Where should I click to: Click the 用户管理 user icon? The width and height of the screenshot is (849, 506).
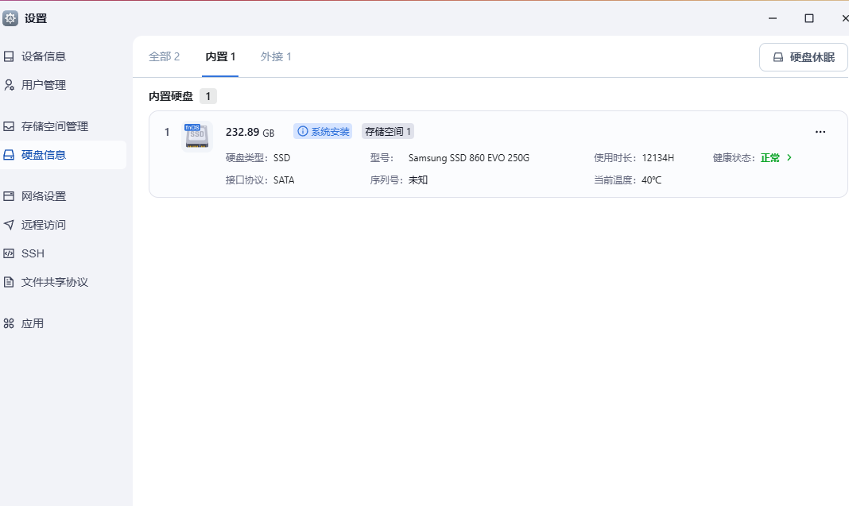click(9, 85)
